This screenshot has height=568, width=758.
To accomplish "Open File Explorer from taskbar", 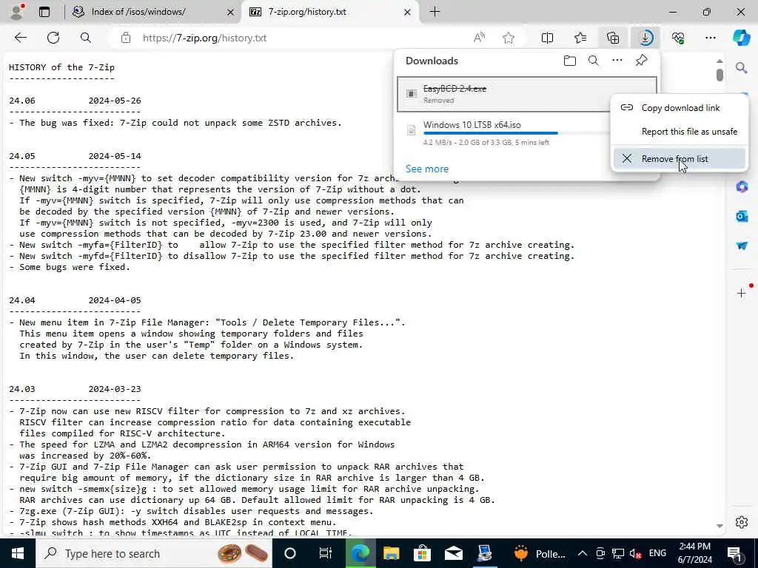I will tap(391, 553).
